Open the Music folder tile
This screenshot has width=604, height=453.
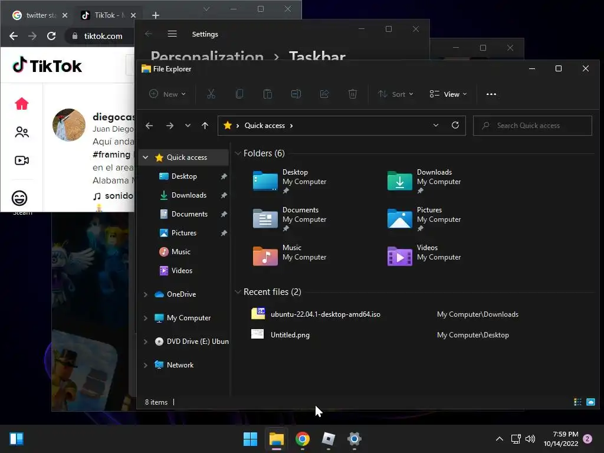click(x=290, y=256)
